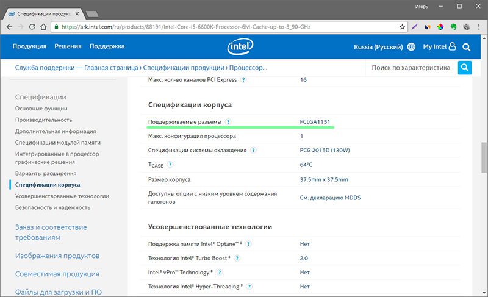Viewport: 488px width, 297px height.
Task: Click the globe language icon
Action: 411,46
